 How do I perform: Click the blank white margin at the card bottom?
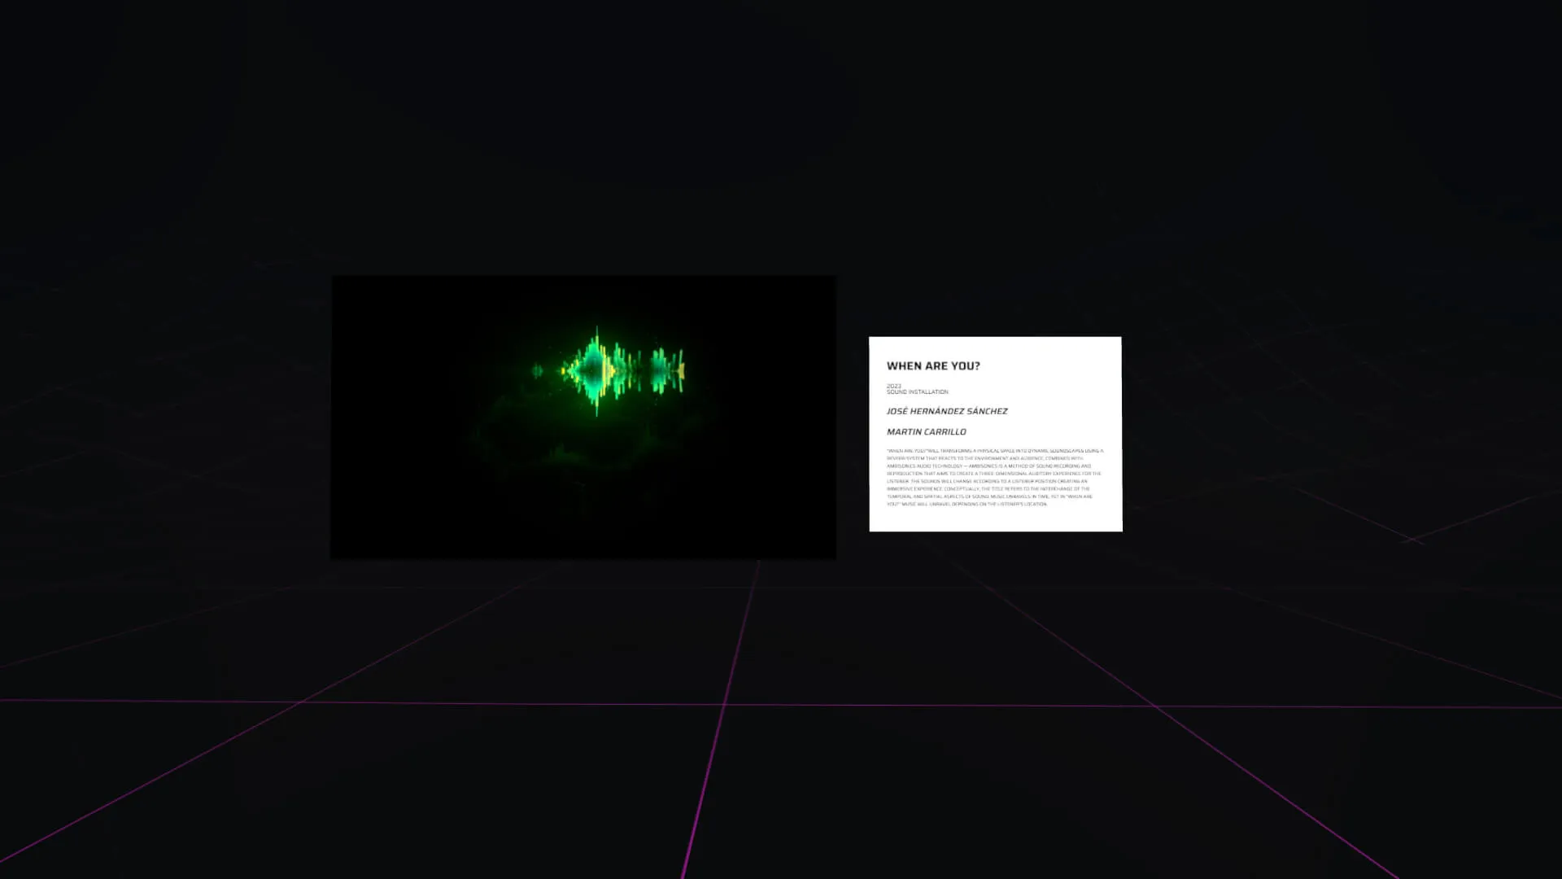995,520
